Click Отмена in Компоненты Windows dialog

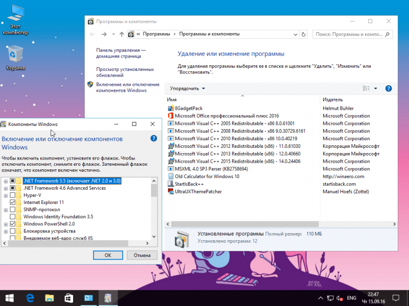(x=142, y=256)
